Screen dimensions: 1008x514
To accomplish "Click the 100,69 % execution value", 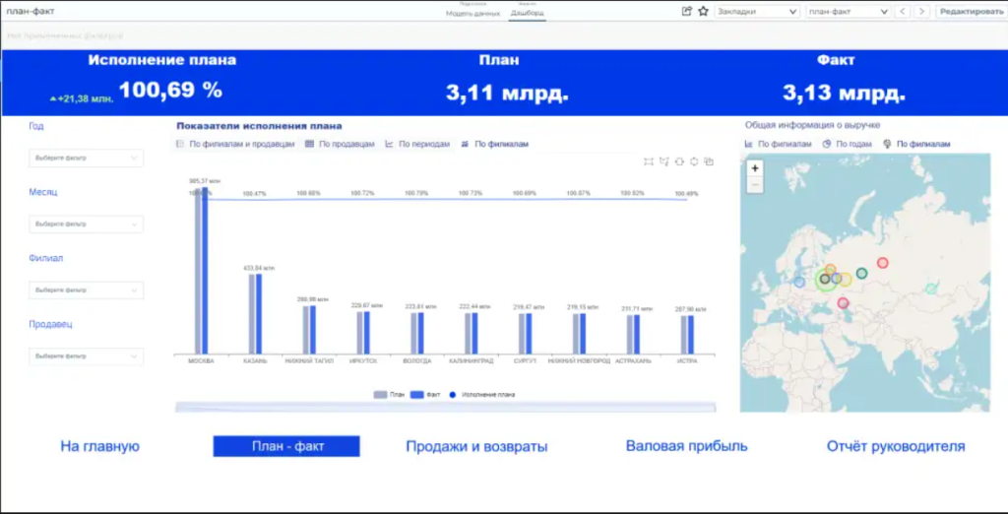I will point(170,90).
